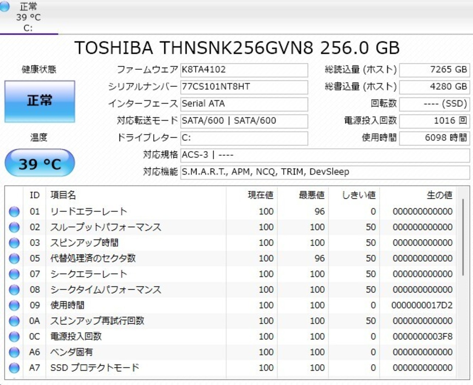This screenshot has height=385, width=473.
Task: Click the features field S.M.A.R.T., APM, NCQ
Action: (x=325, y=172)
